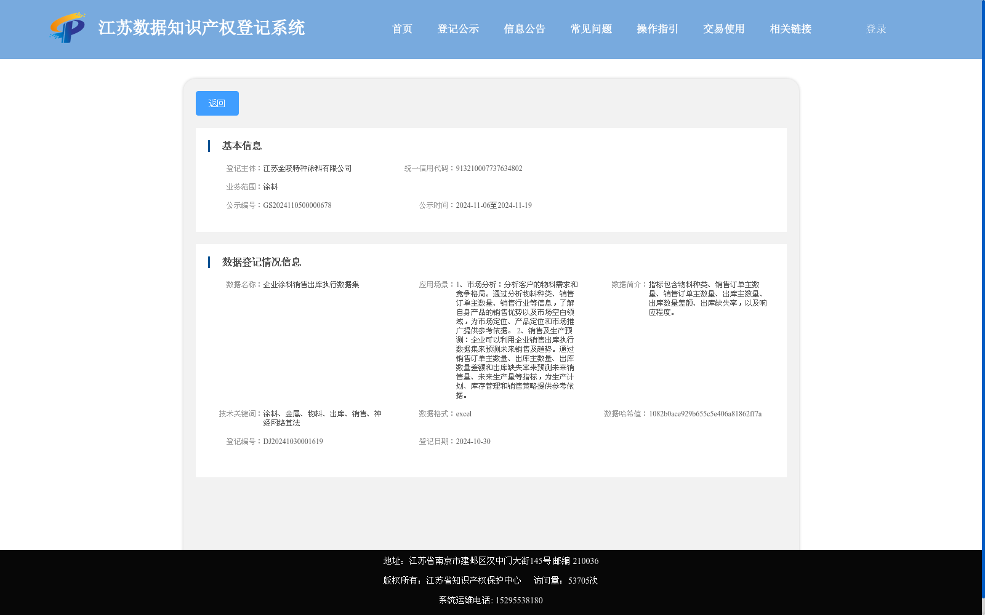
Task: Click the support phone number 15295538180
Action: (519, 600)
